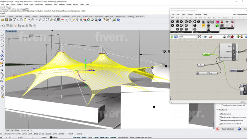Click Zoom Extents in Grasshopper canvas toolbar

199,37
